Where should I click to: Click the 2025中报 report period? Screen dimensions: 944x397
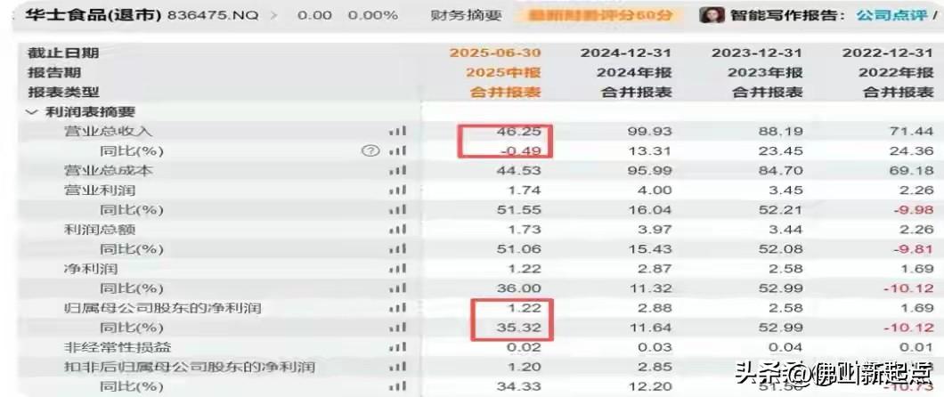click(503, 73)
